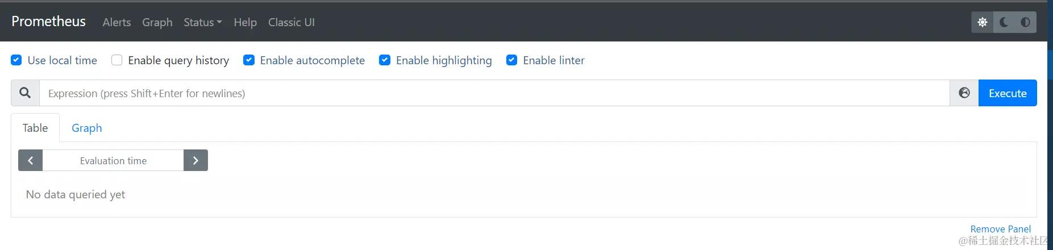Click the Remove Panel link
This screenshot has width=1053, height=250.
(x=1000, y=229)
